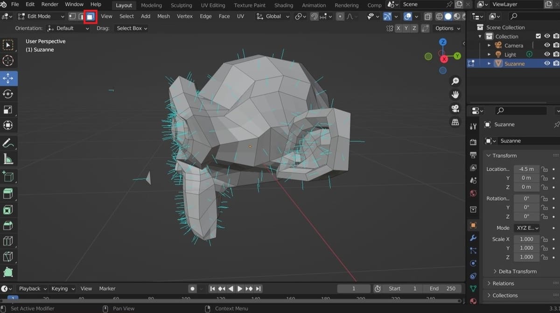Open the Render properties tab
Image resolution: width=560 pixels, height=313 pixels.
point(473,142)
